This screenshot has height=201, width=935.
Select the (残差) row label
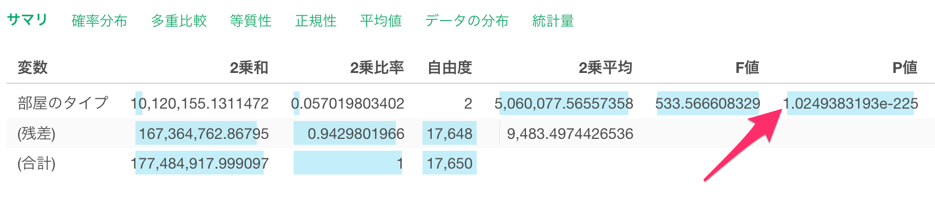(x=36, y=133)
